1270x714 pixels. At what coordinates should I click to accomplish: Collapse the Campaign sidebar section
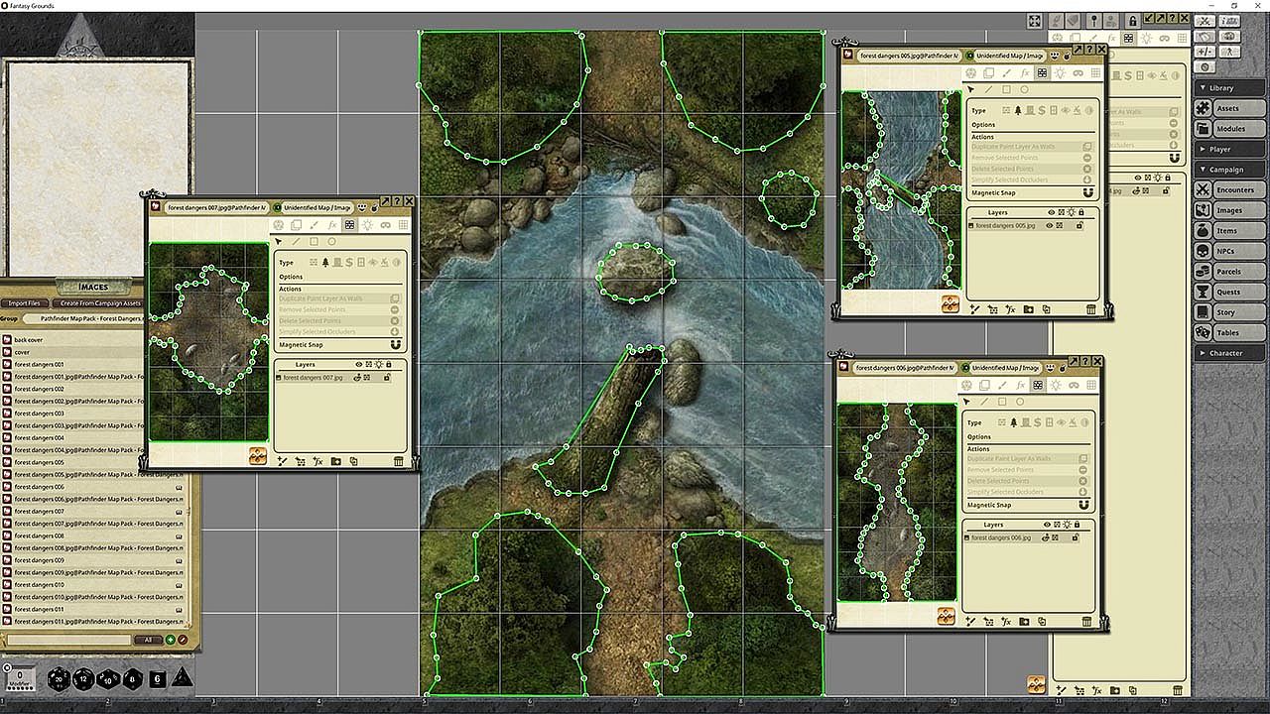[x=1231, y=170]
